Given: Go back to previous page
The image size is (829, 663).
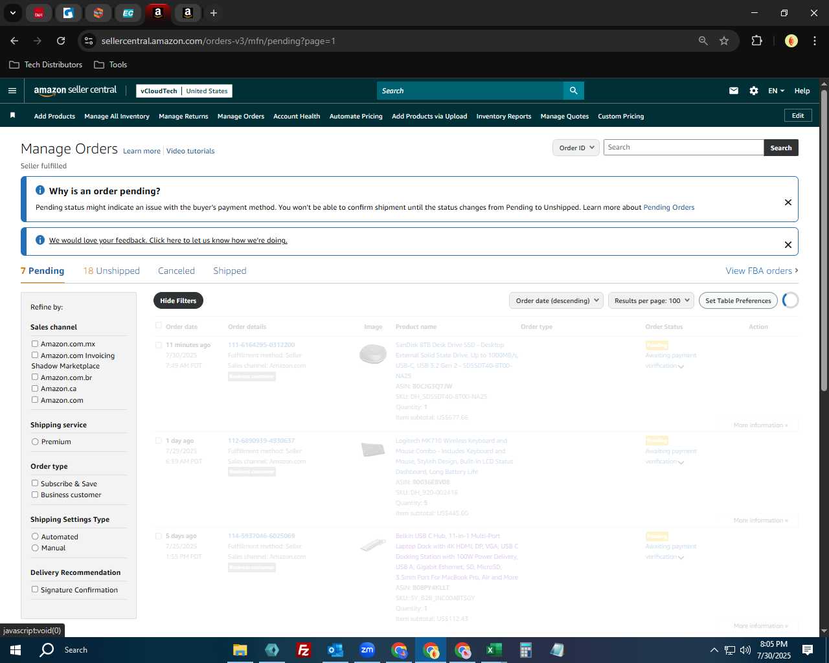Looking at the screenshot, I should point(14,41).
